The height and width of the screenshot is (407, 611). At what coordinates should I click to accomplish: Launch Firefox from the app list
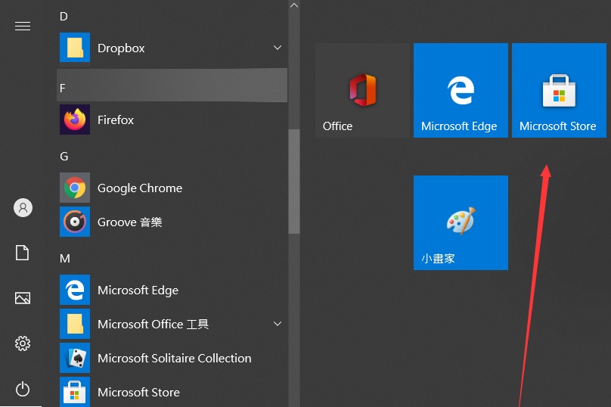pos(172,120)
